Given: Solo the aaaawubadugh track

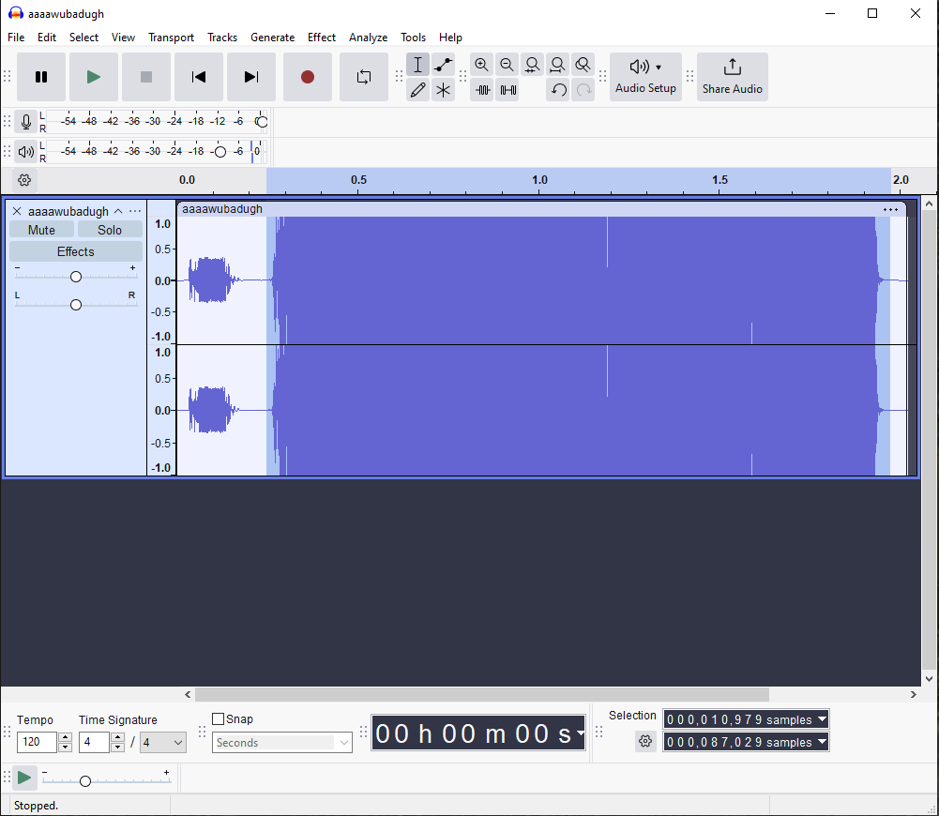Looking at the screenshot, I should (110, 230).
